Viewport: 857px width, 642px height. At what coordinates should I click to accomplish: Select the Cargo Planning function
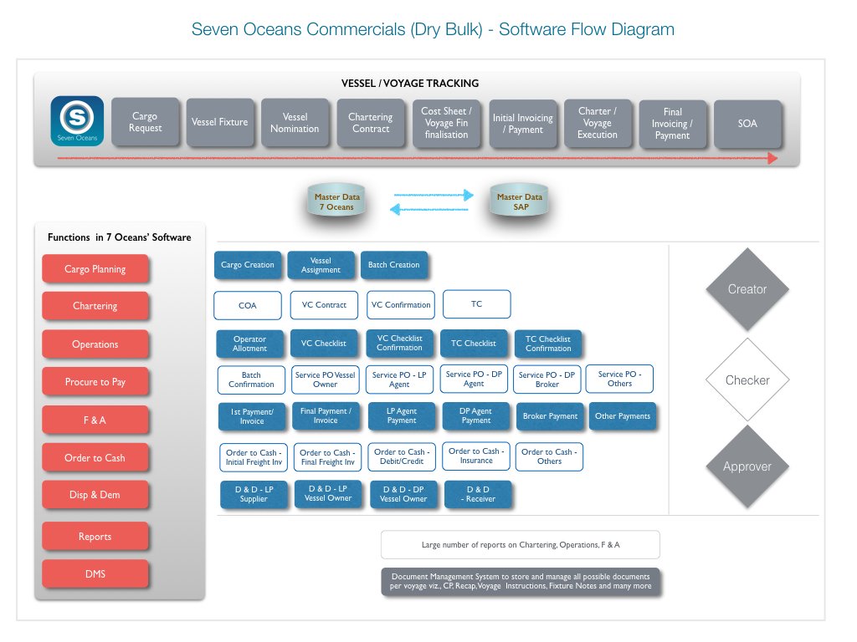point(95,268)
